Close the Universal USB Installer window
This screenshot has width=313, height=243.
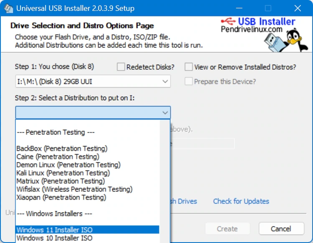click(x=298, y=8)
